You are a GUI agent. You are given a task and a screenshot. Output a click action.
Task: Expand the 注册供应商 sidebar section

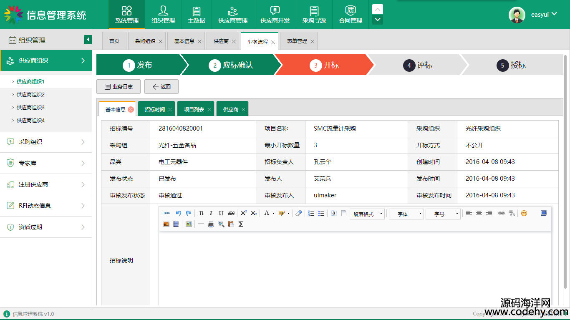(x=46, y=184)
